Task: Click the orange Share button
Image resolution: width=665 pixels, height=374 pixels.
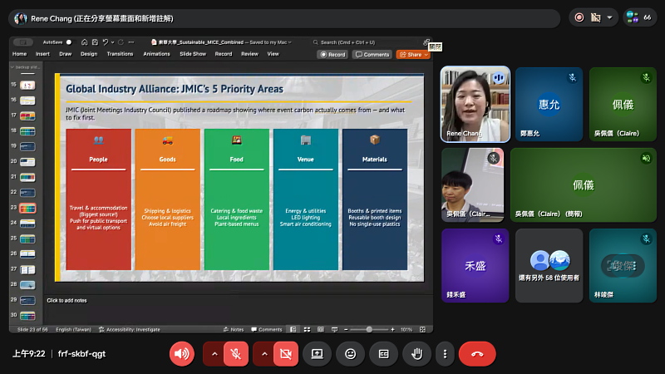Action: [x=413, y=54]
